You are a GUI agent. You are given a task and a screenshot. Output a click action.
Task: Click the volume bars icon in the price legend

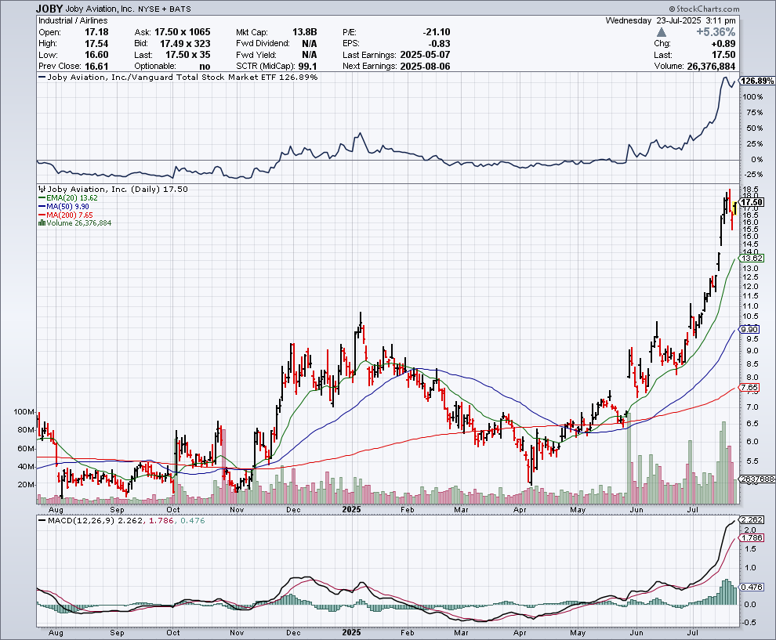(42, 223)
